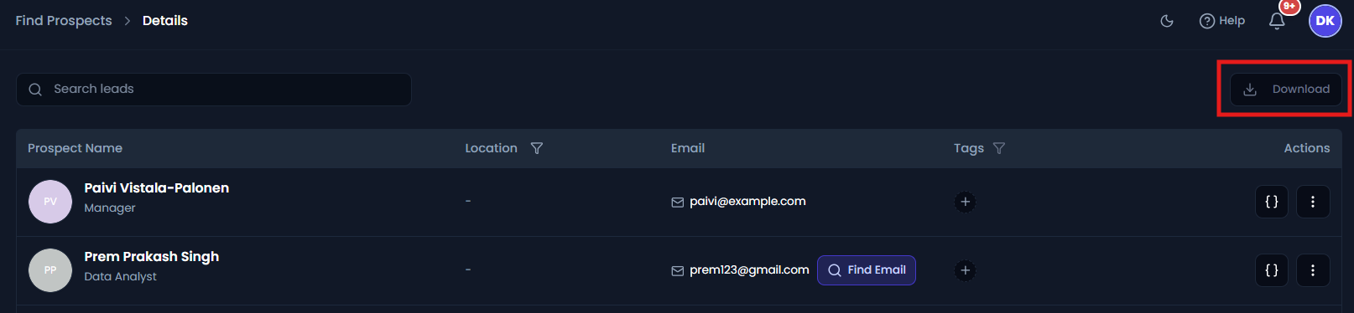Click paivi@example.com email address
1354x313 pixels.
(x=747, y=202)
